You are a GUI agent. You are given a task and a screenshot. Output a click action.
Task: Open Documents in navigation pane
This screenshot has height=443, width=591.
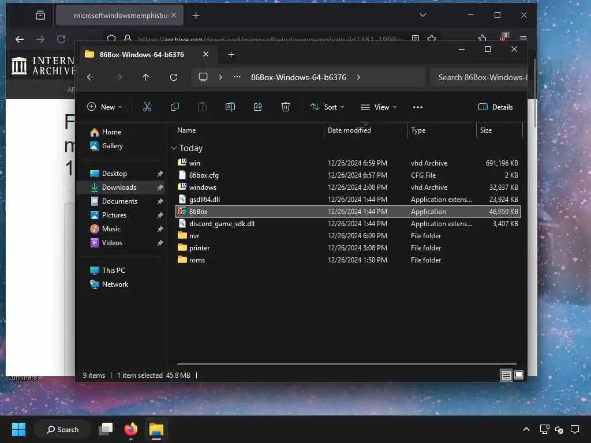click(x=119, y=201)
